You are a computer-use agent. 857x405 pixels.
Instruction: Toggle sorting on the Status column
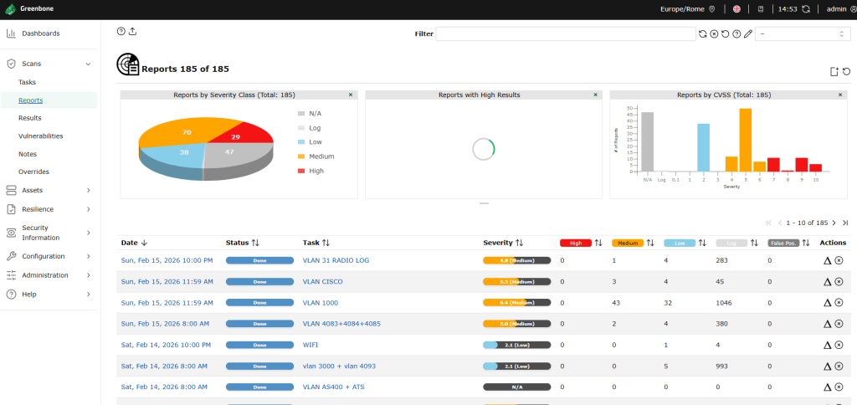tap(255, 243)
